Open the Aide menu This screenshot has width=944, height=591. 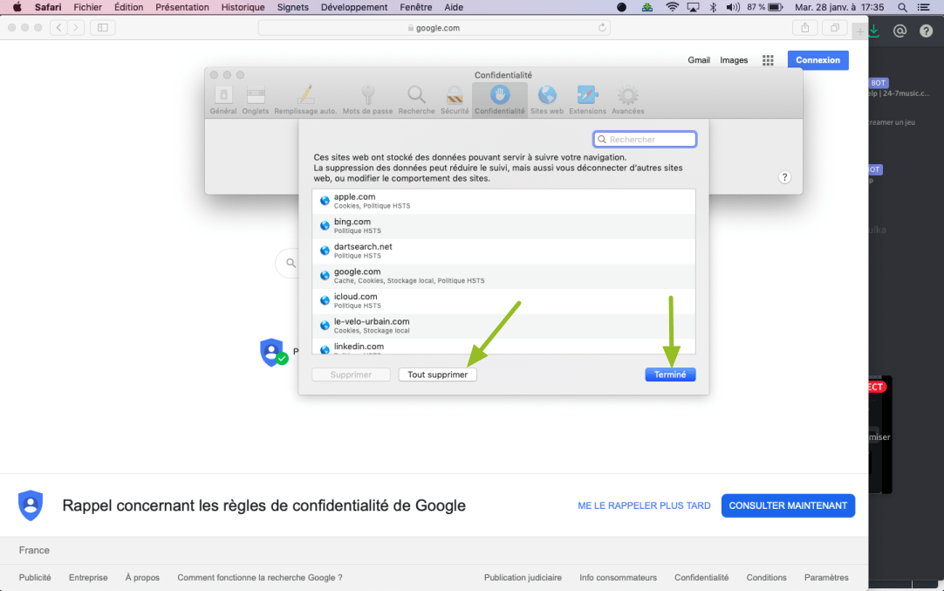point(454,7)
